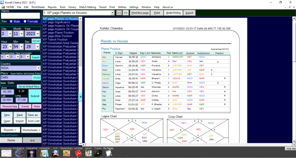Click the Import button
The height and width of the screenshot is (158, 296).
tap(19, 121)
